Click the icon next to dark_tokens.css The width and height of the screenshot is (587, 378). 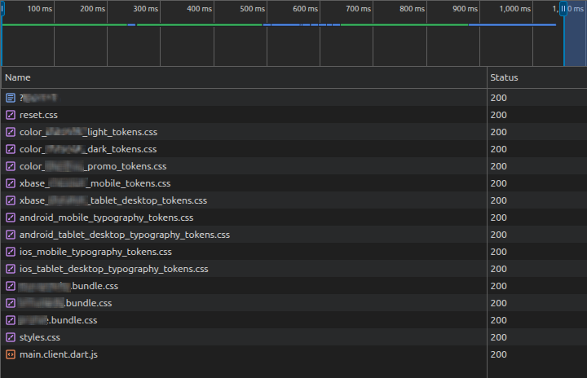(11, 149)
